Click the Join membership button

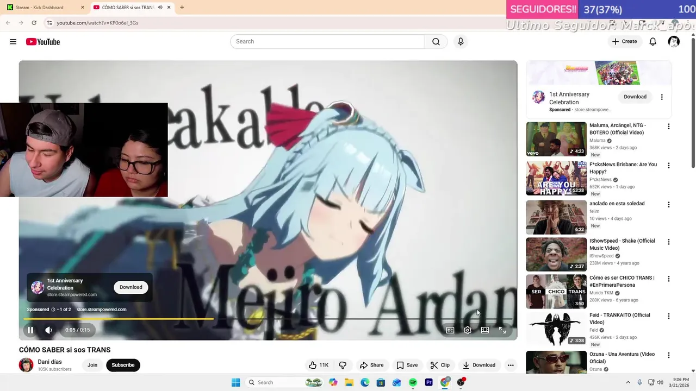tap(92, 365)
